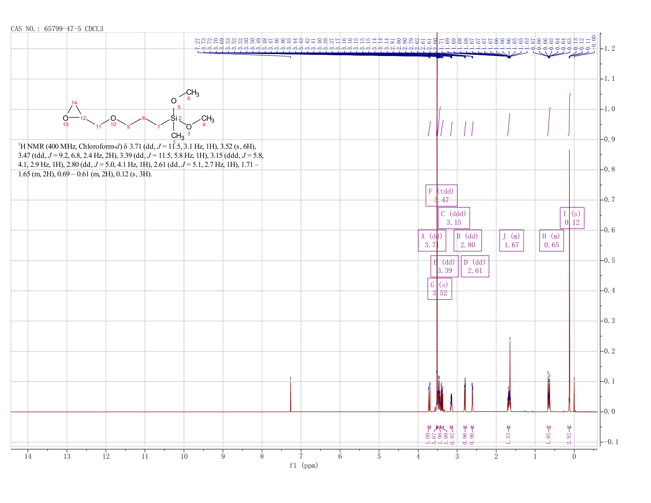Click the CAS NO. 65799-47-5 title text

[x=57, y=29]
